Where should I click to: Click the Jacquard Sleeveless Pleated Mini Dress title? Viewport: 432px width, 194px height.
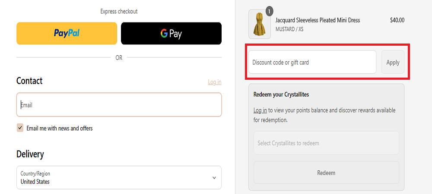318,20
